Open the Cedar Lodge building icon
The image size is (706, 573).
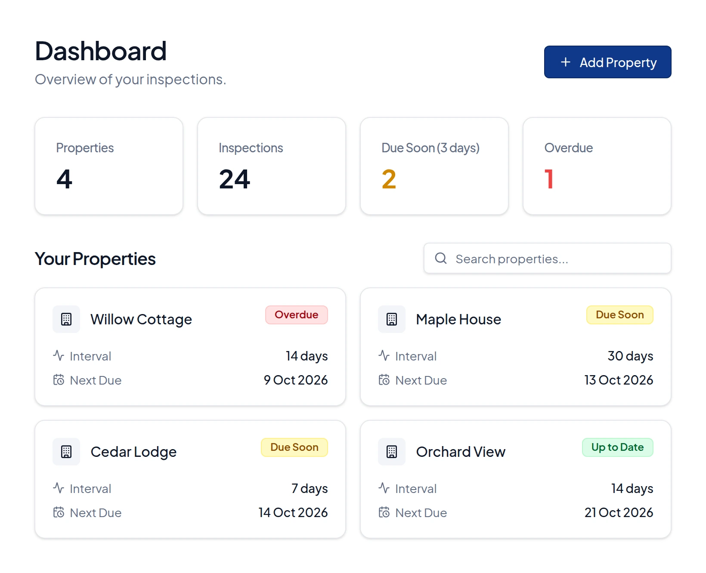[x=66, y=452]
